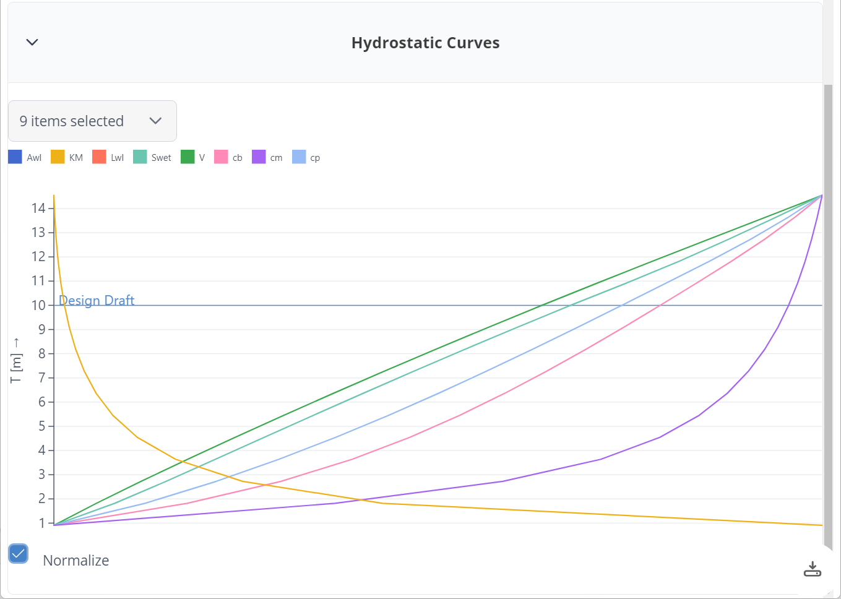This screenshot has width=841, height=599.
Task: Open the items selection dropdown
Action: [x=92, y=121]
